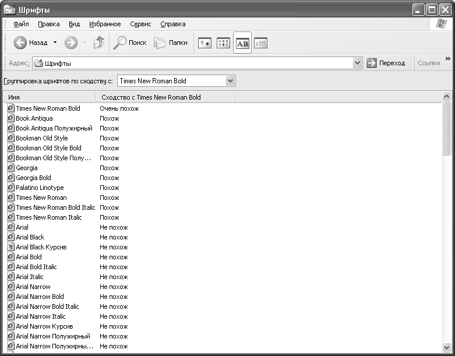
Task: Select the Georgia font icon
Action: [10, 168]
